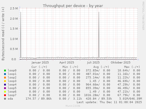Click the gray sda legend swatch
This screenshot has height=109, width=146.
[x=5, y=99]
